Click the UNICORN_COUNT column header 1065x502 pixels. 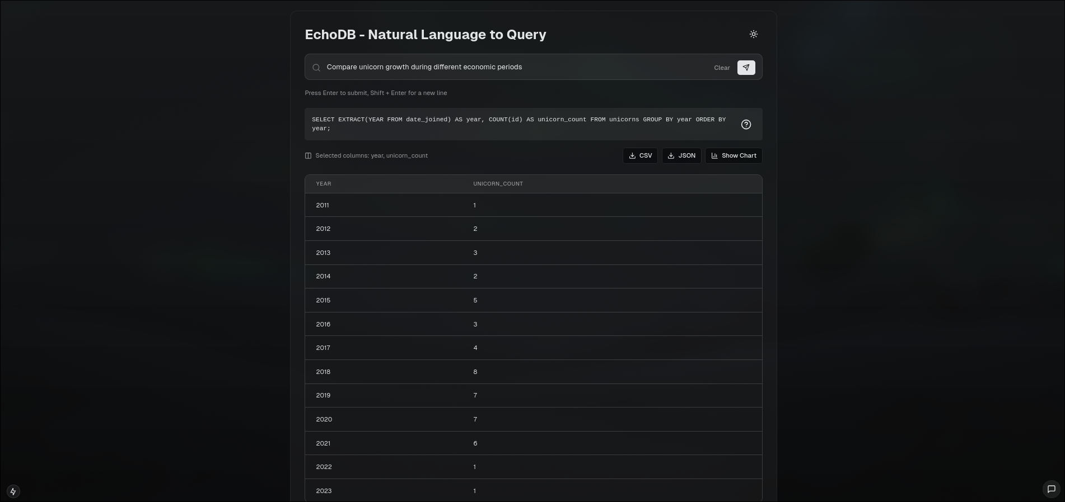click(x=498, y=184)
